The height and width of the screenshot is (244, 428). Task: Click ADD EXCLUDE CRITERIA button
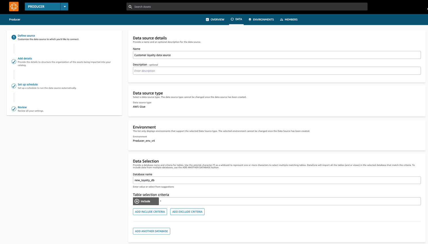point(187,212)
